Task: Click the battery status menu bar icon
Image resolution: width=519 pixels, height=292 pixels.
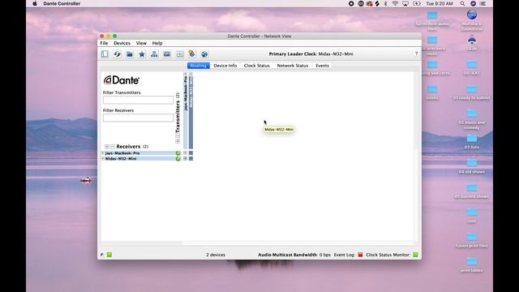Action: point(417,3)
